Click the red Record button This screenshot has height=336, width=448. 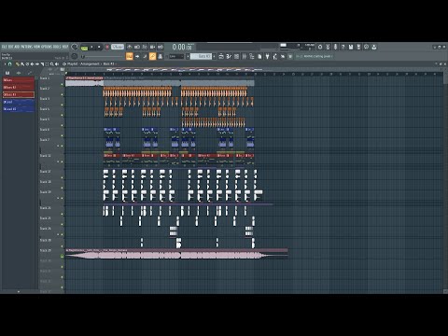tap(107, 48)
